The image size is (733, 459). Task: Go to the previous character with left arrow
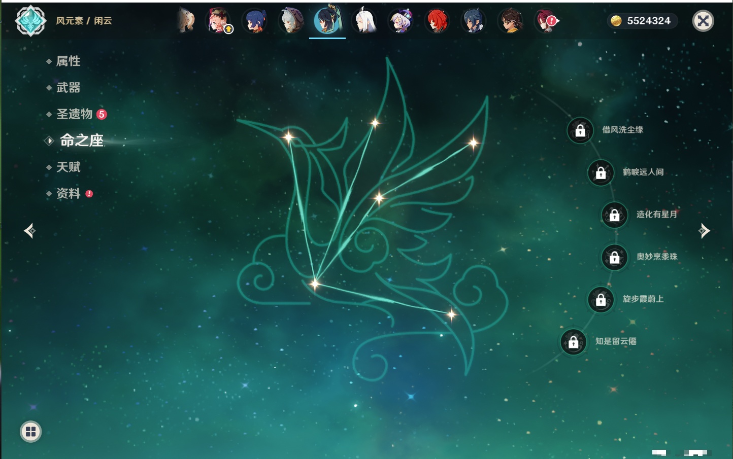29,231
